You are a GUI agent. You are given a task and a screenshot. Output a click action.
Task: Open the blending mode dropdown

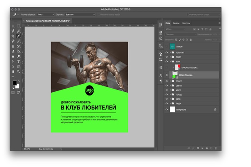point(181,34)
